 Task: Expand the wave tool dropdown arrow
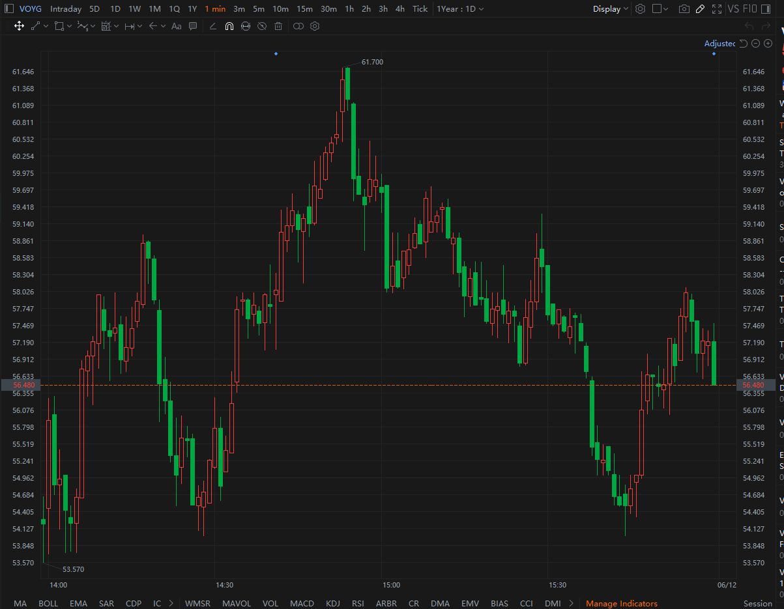pyautogui.click(x=93, y=26)
